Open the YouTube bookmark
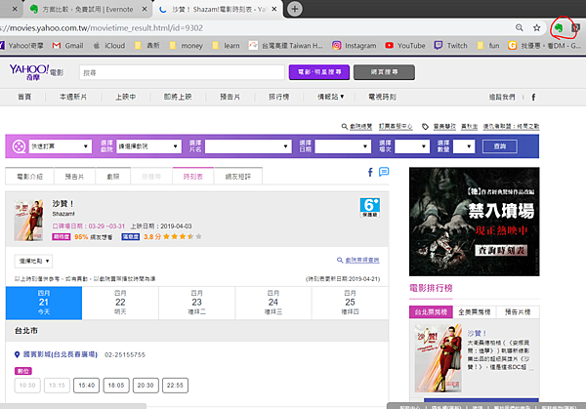The height and width of the screenshot is (409, 586). point(405,46)
